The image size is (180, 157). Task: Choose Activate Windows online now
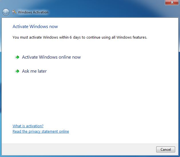click(51, 57)
